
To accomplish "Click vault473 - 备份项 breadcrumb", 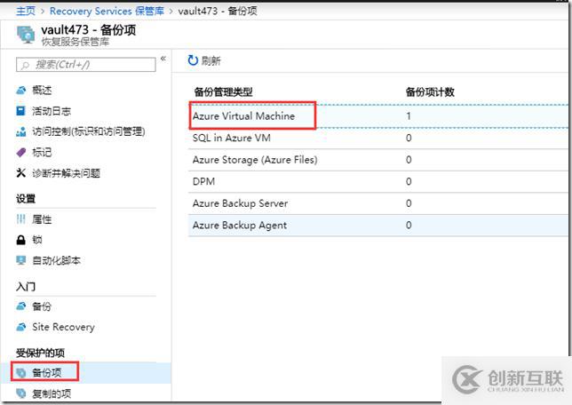I will pyautogui.click(x=218, y=11).
